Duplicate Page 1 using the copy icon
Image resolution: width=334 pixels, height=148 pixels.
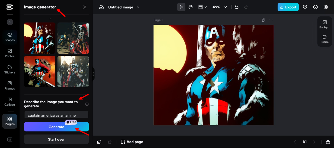pos(263,20)
